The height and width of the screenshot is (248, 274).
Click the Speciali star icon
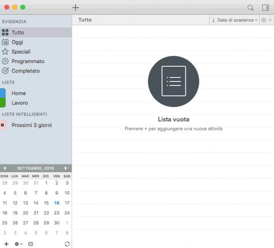click(x=5, y=51)
